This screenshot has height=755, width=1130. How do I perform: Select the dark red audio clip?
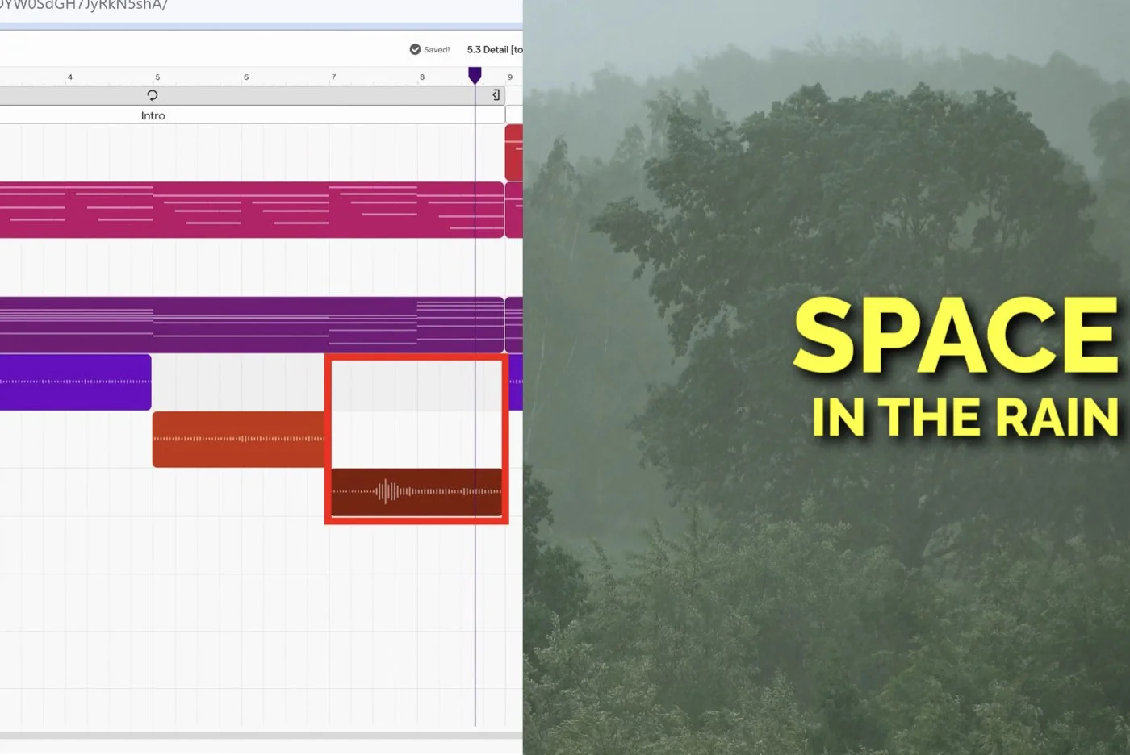(x=416, y=491)
